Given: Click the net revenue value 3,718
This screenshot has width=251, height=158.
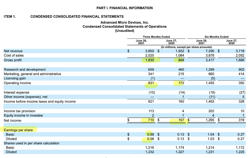Looking at the screenshot, I should coord(240,51).
